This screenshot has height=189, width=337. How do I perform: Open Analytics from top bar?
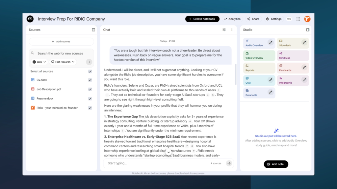232,19
